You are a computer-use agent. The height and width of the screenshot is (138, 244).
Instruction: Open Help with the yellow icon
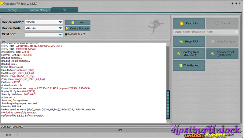point(78,22)
